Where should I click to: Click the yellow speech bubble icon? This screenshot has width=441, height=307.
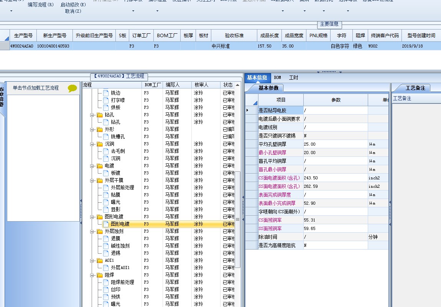pos(72,89)
